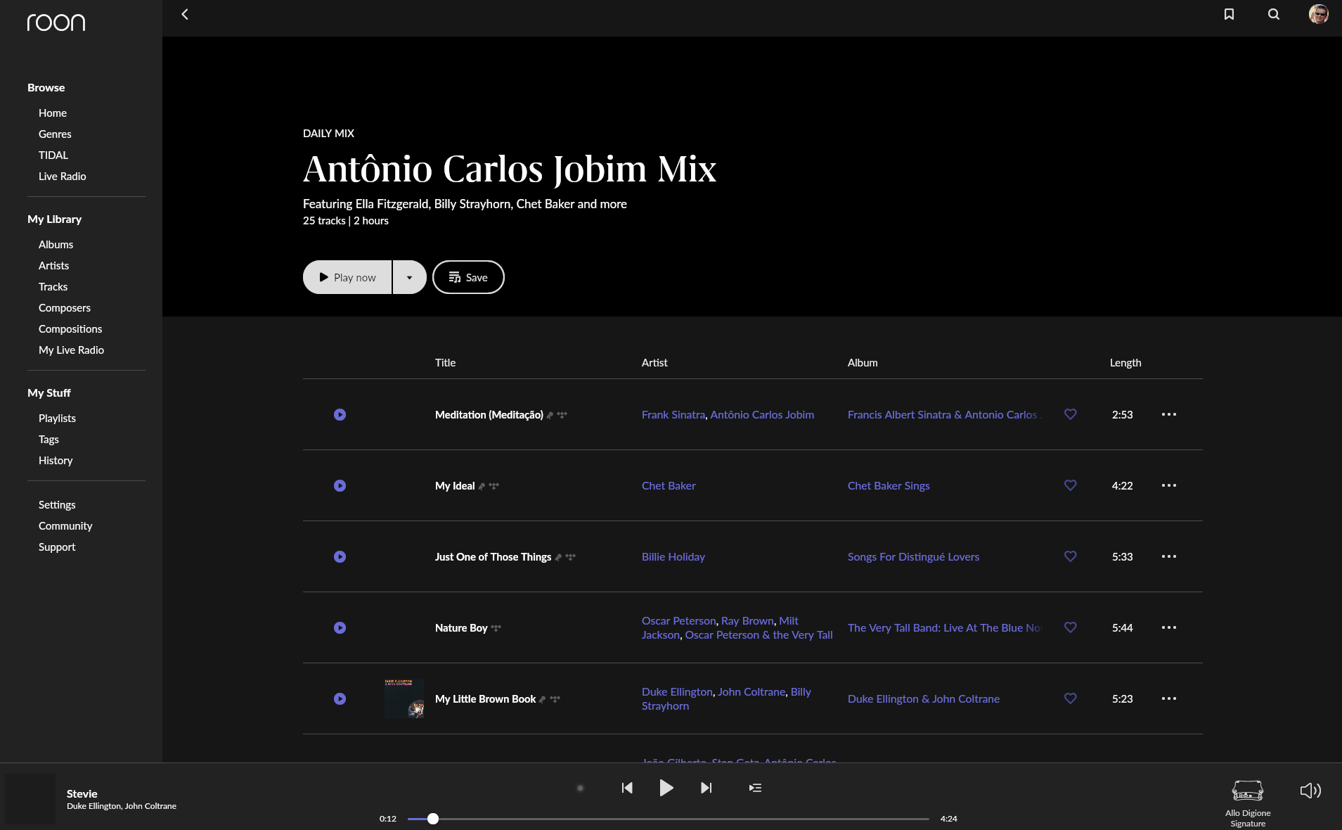Play the My Ideal track

pyautogui.click(x=340, y=486)
